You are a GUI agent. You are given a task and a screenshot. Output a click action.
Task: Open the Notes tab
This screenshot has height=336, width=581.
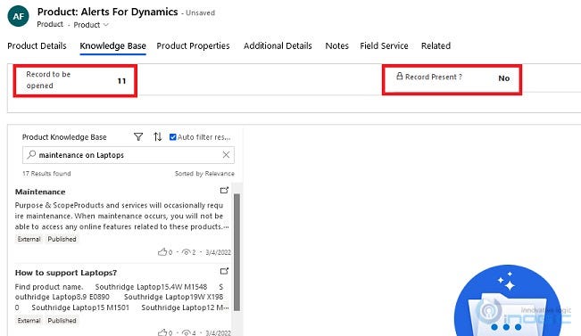(x=336, y=45)
